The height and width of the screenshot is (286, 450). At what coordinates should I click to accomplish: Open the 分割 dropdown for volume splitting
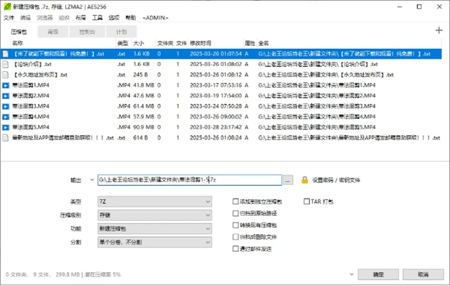[x=155, y=242]
